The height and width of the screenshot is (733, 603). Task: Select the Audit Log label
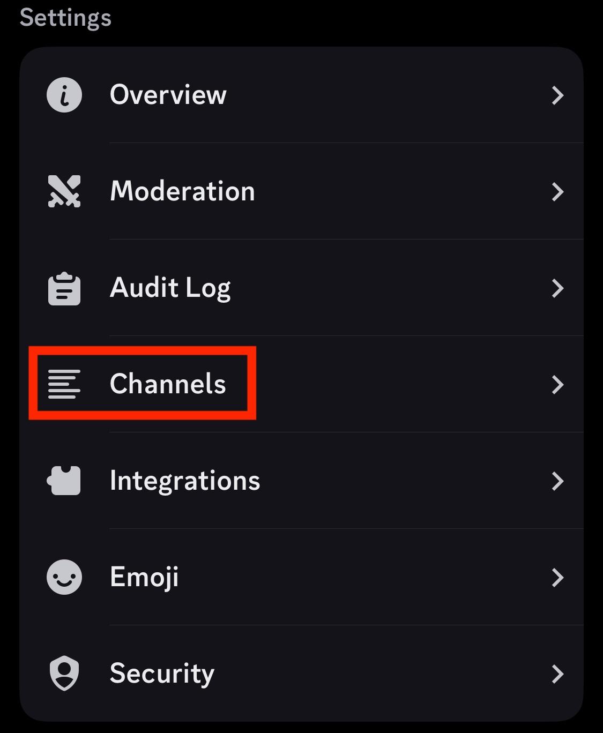click(170, 289)
